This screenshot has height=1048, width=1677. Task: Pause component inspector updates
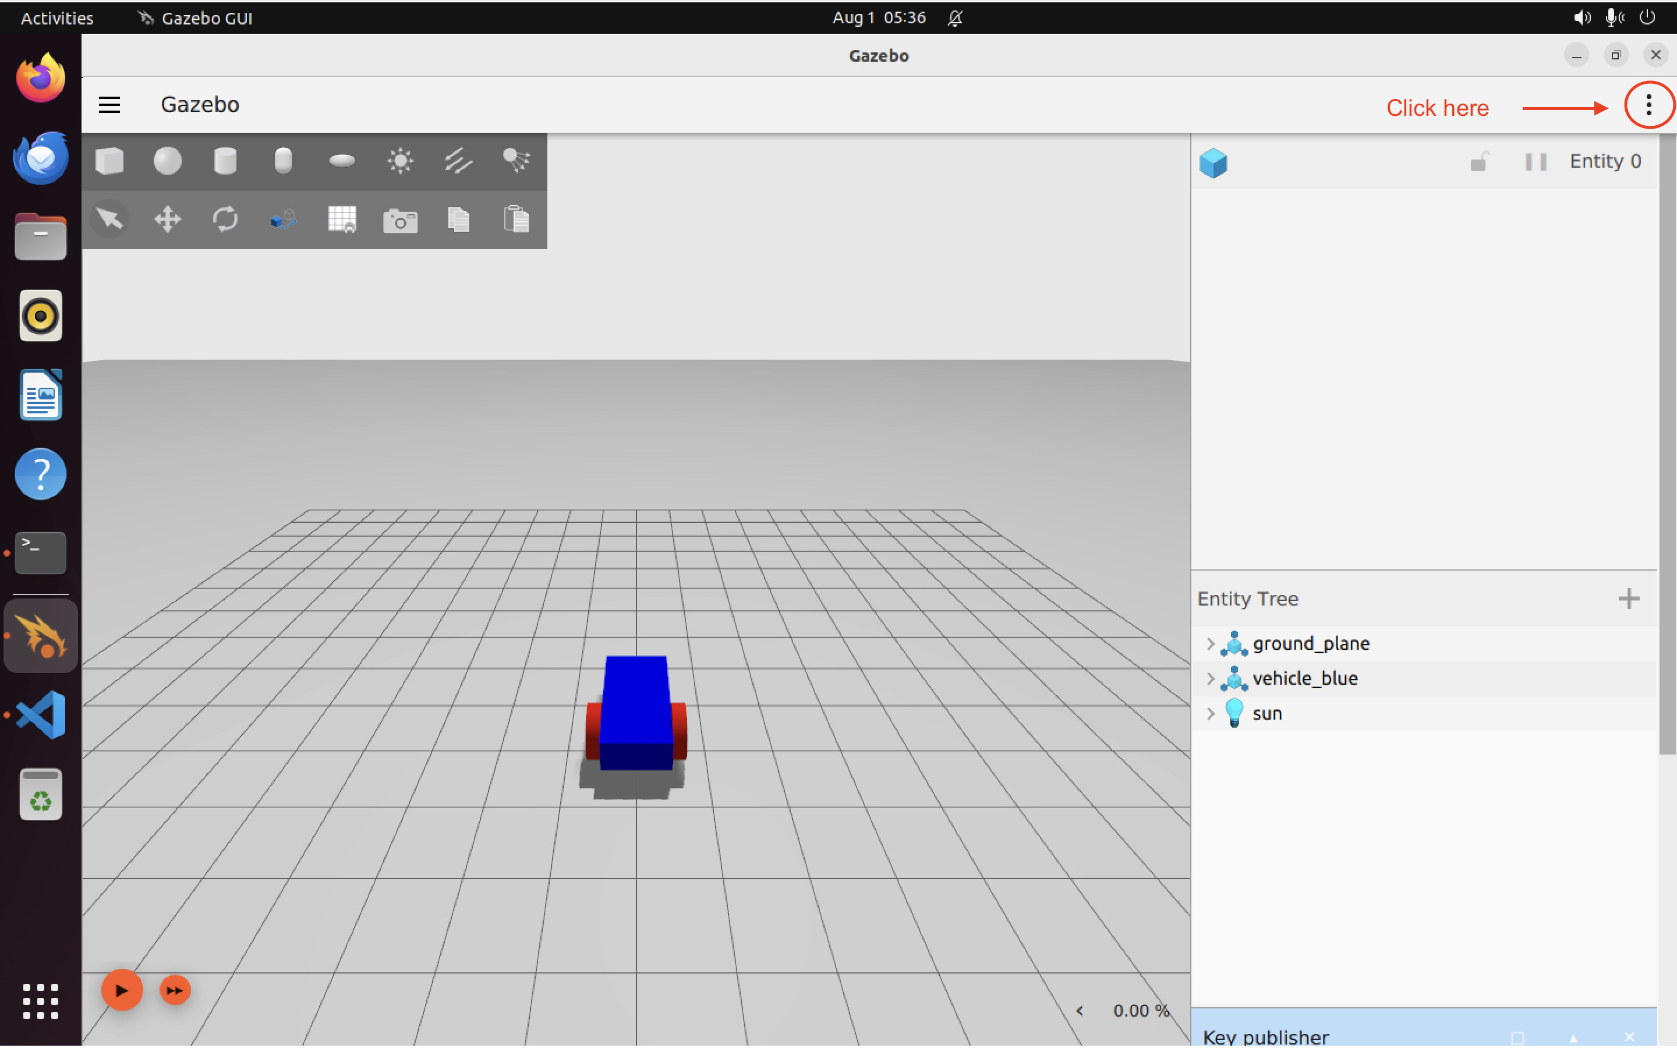click(1535, 161)
